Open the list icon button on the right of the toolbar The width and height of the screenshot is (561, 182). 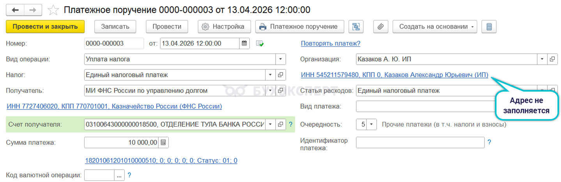pos(489,27)
